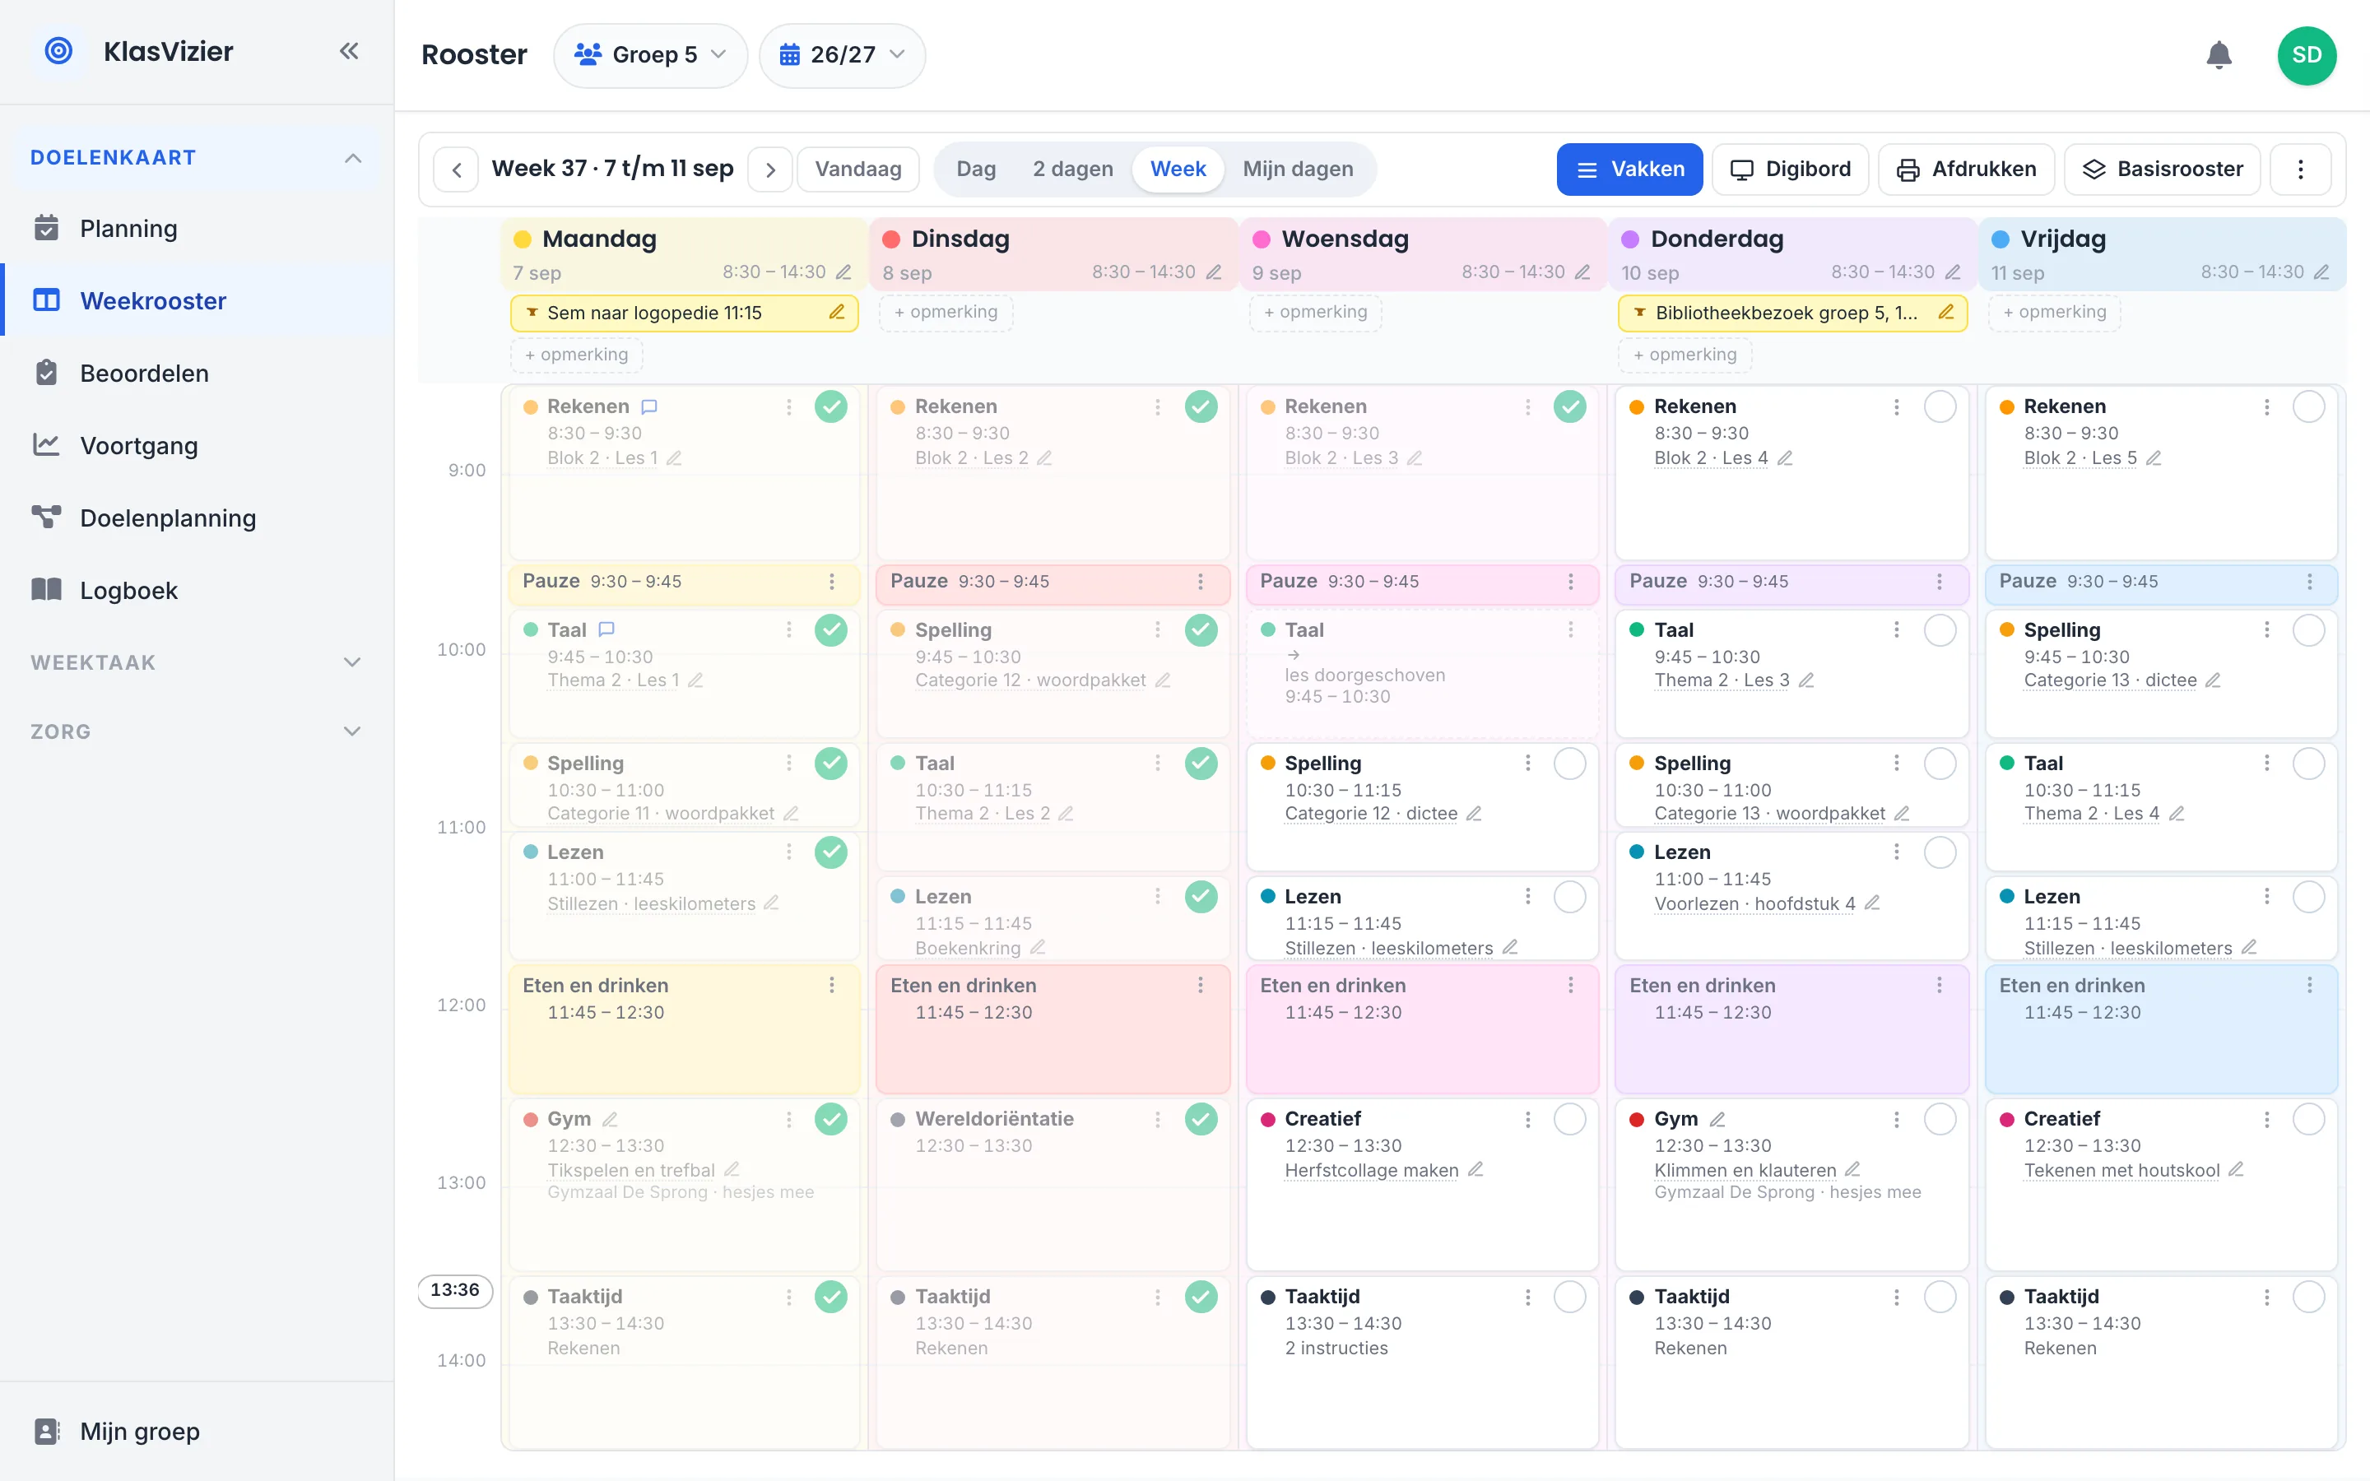Collapse the sidebar with double-chevron icon
Image resolution: width=2370 pixels, height=1481 pixels.
pos(350,51)
